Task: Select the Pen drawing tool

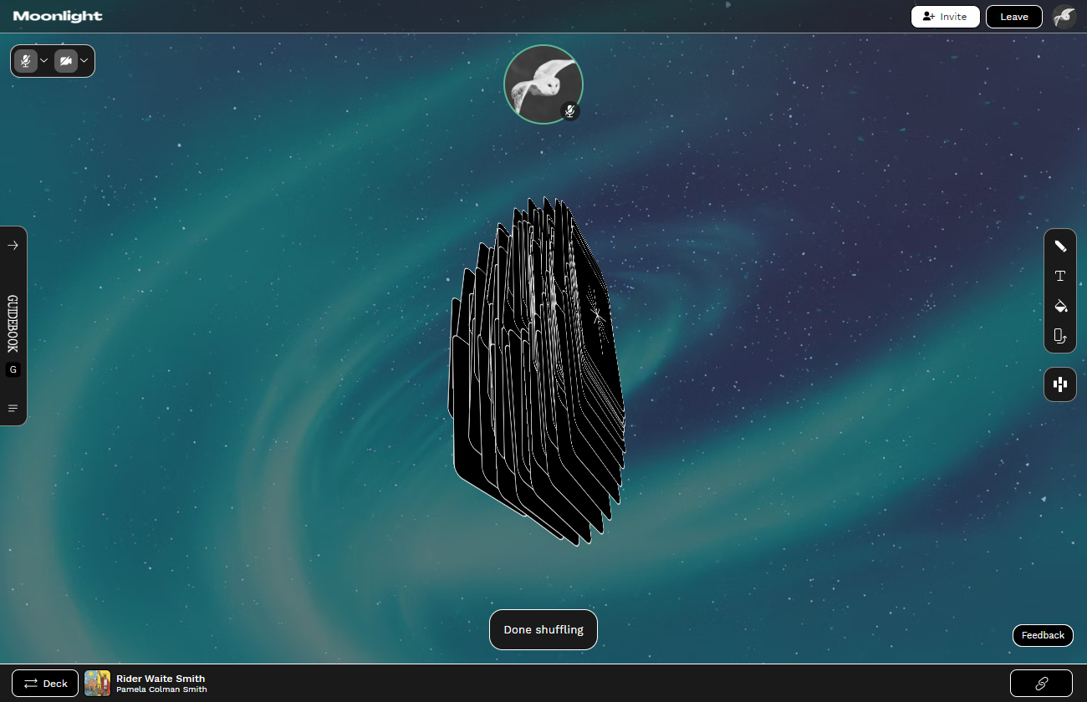Action: coord(1059,246)
